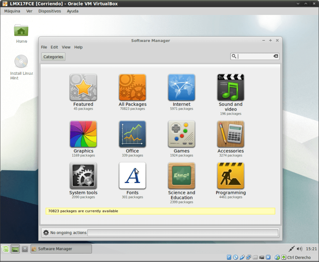319x262 pixels.
Task: Select the Install Linux Mint desktop icon
Action: click(21, 61)
